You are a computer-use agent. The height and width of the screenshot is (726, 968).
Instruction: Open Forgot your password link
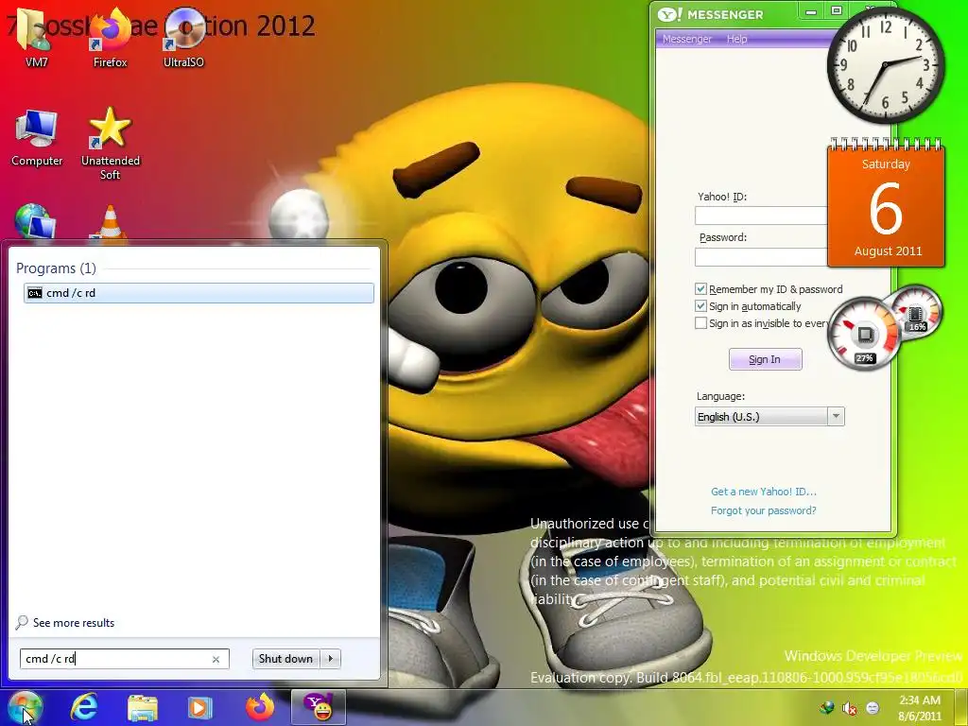point(763,510)
